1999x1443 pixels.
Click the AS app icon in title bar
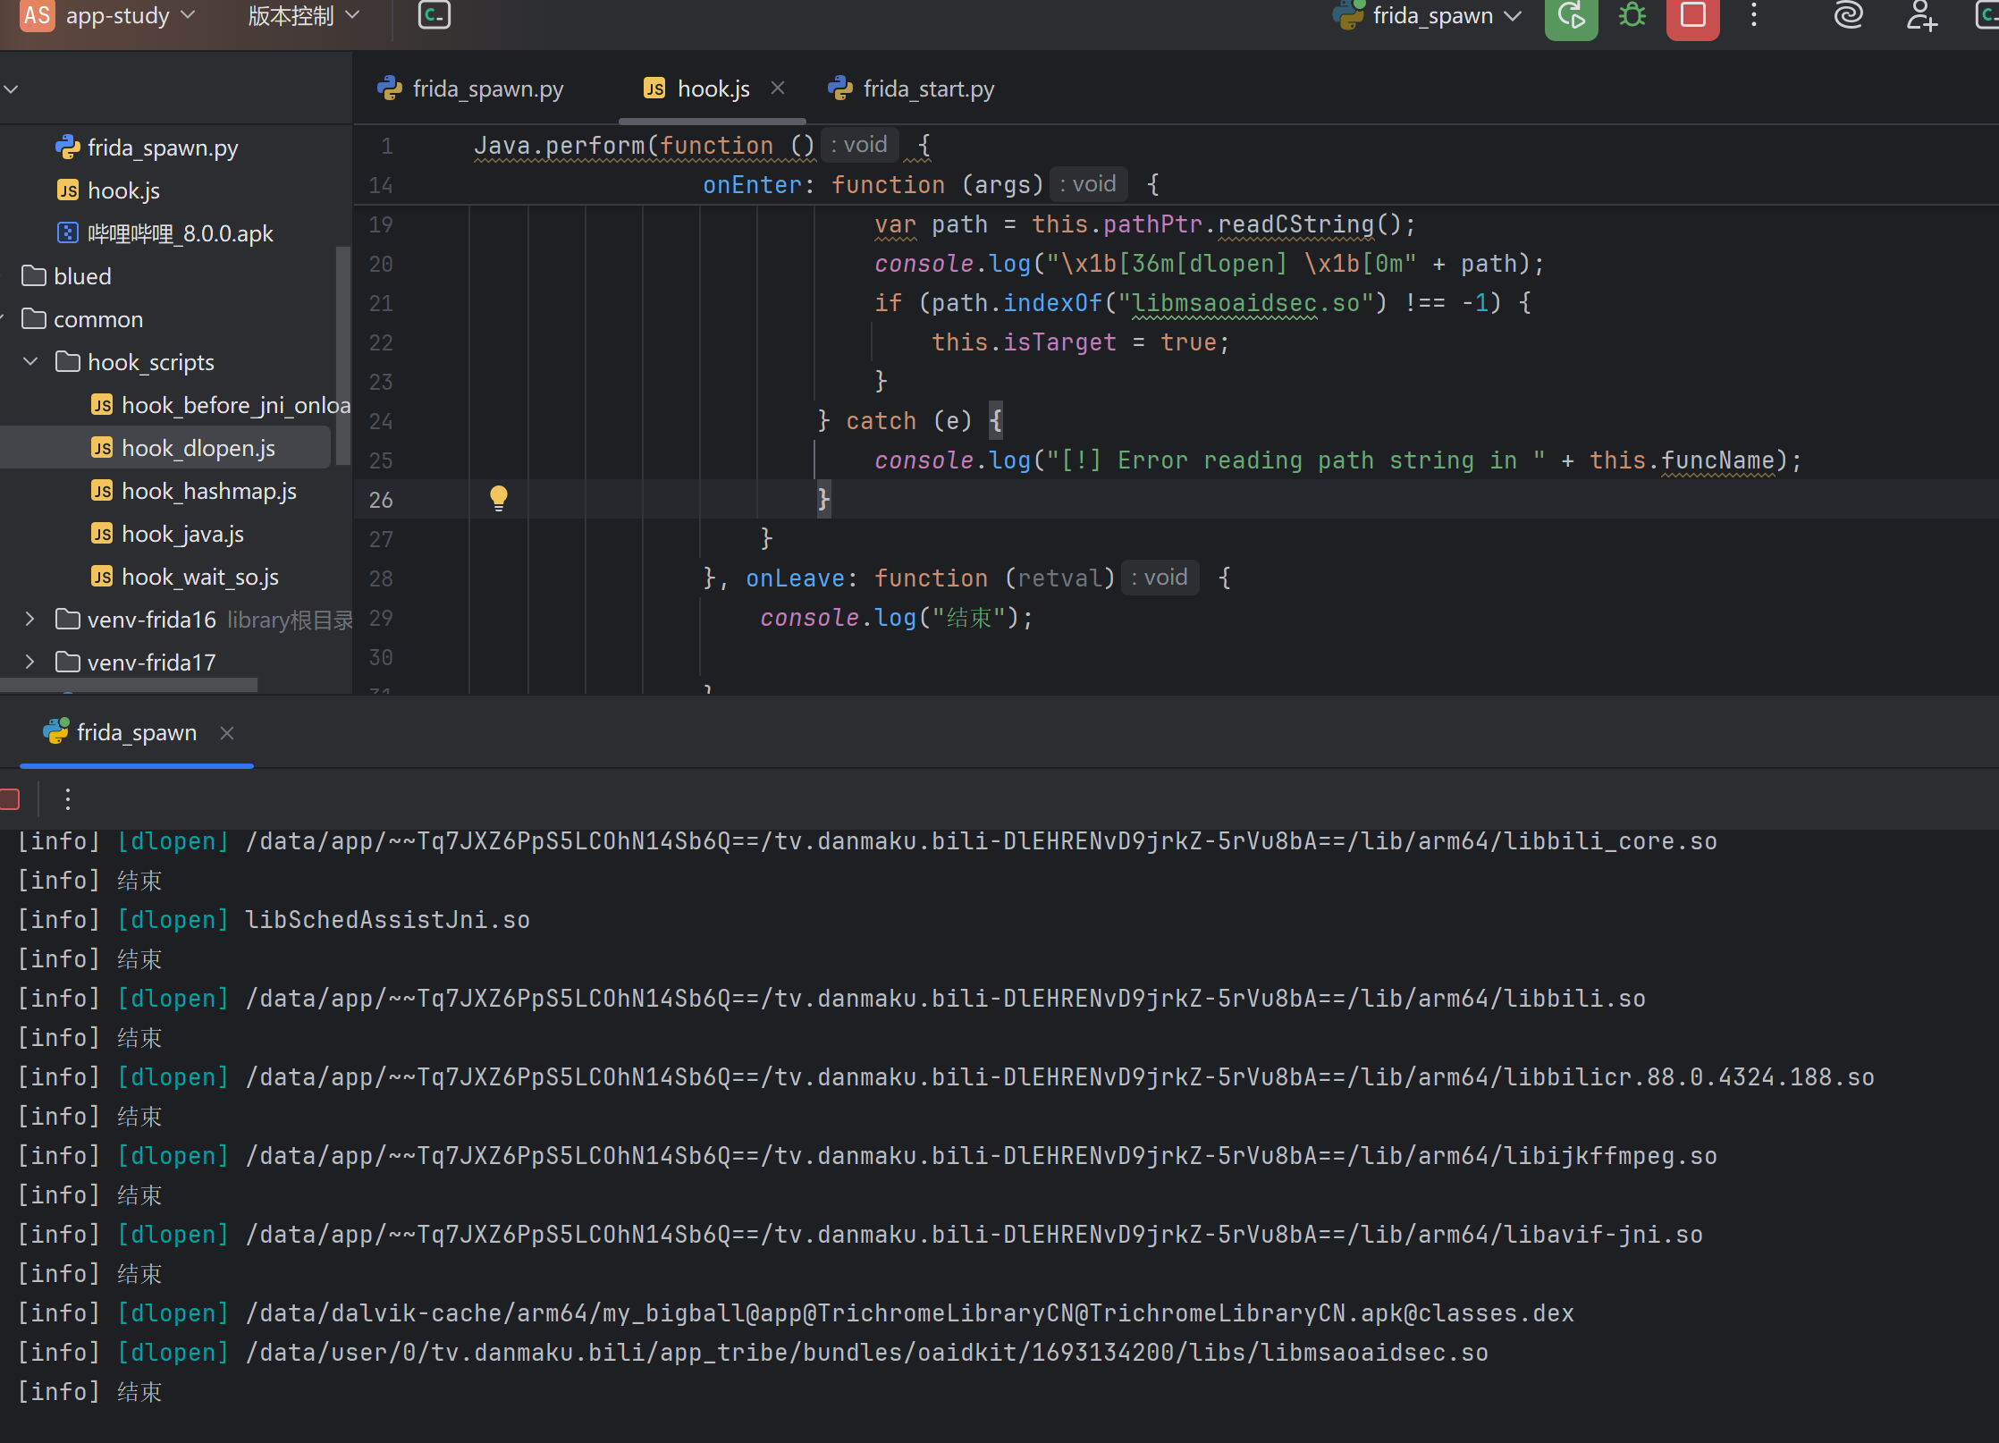pyautogui.click(x=38, y=15)
